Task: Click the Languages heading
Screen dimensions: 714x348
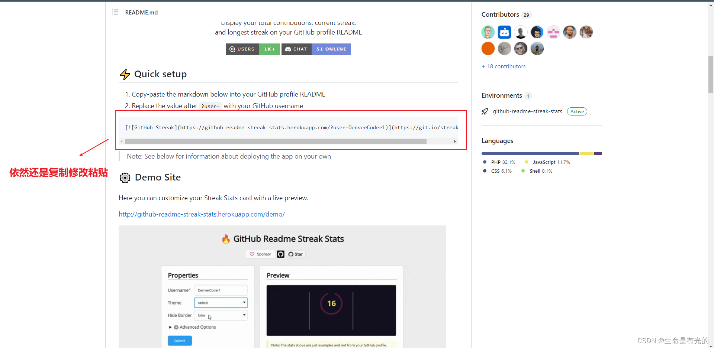Action: coord(497,141)
